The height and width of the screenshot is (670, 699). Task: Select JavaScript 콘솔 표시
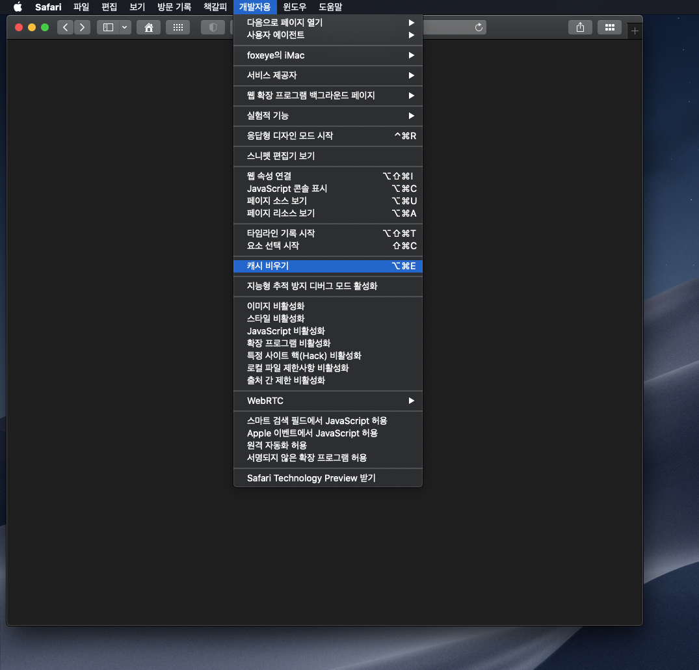(328, 189)
